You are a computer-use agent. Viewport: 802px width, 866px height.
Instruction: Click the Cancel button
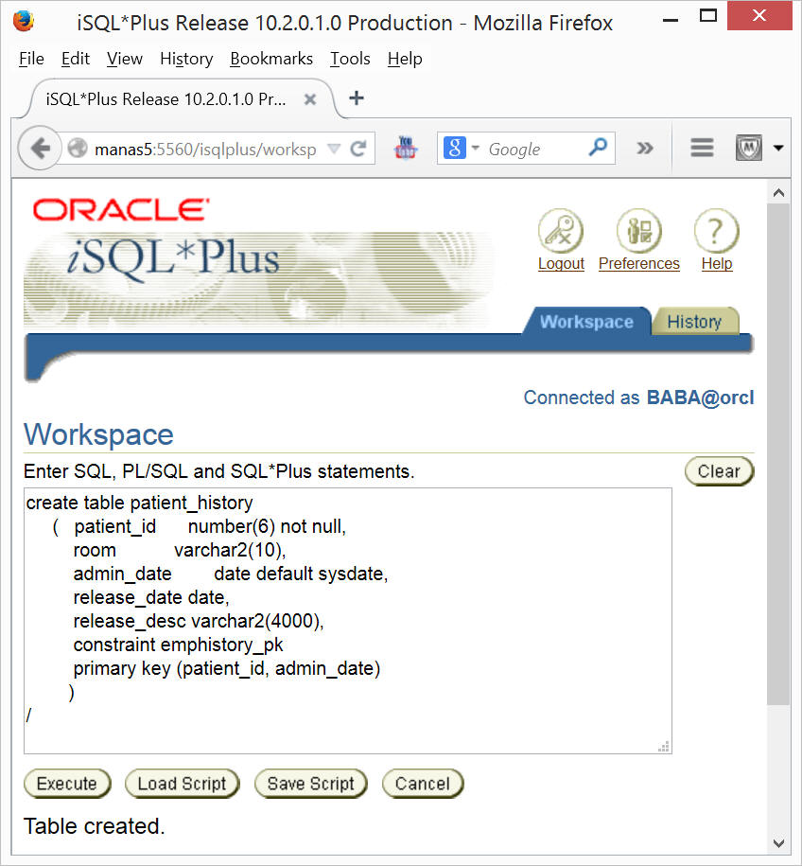click(x=422, y=784)
